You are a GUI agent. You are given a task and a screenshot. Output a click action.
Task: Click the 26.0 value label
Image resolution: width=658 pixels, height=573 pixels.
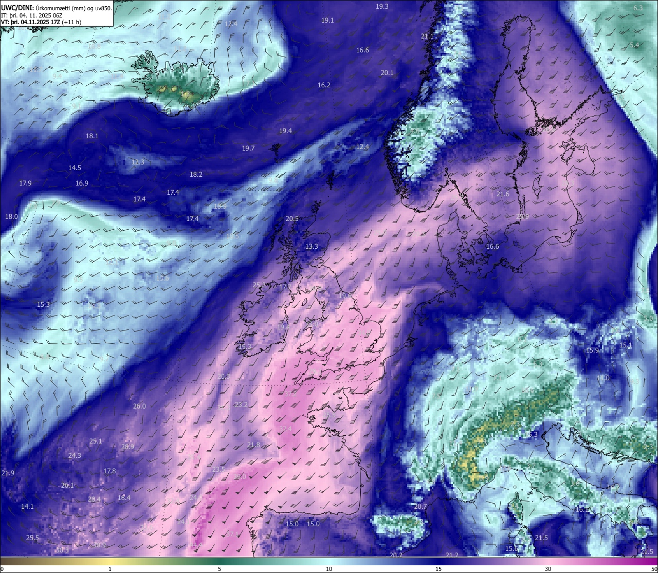pos(139,406)
